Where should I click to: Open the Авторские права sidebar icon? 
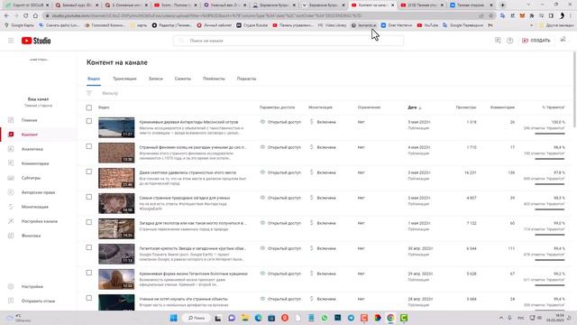11,192
